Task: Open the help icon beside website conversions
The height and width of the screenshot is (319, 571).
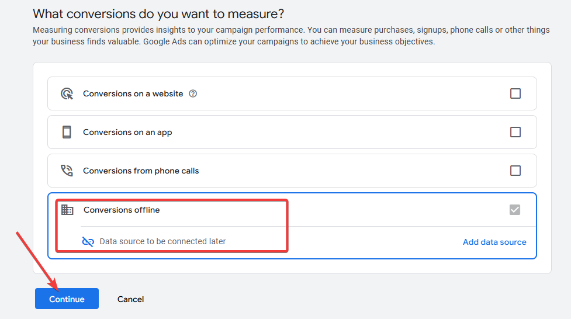Action: (193, 93)
